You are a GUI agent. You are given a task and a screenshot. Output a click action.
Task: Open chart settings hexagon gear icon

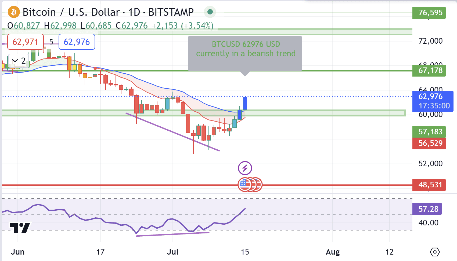click(x=435, y=252)
